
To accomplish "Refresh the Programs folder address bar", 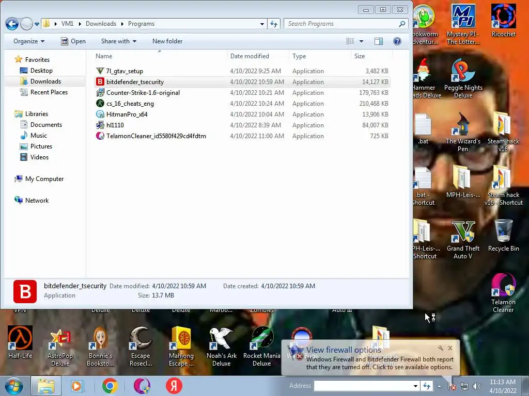I will point(274,24).
